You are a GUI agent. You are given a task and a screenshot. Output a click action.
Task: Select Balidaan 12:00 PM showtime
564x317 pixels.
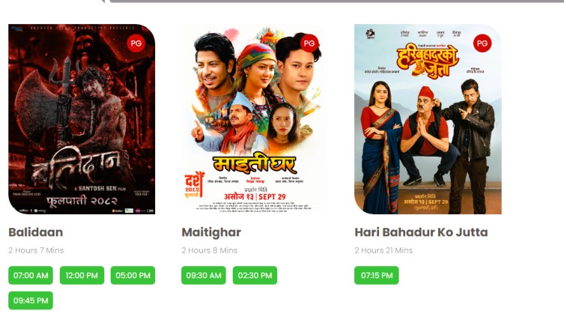(x=82, y=275)
